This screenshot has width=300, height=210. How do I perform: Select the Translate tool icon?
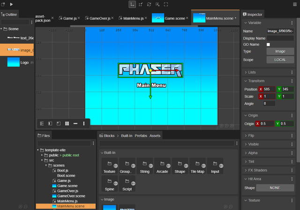[x=132, y=4]
